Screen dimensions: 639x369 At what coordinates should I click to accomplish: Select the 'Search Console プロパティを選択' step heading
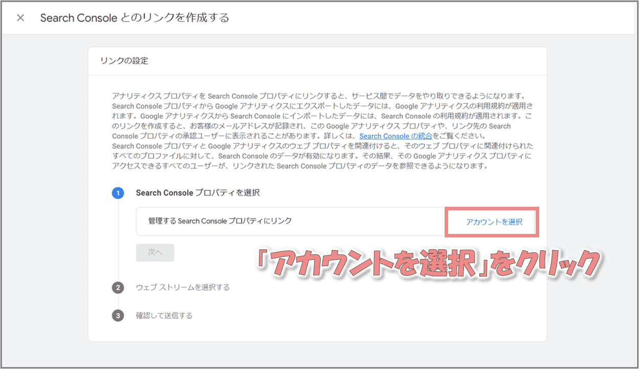coord(197,193)
